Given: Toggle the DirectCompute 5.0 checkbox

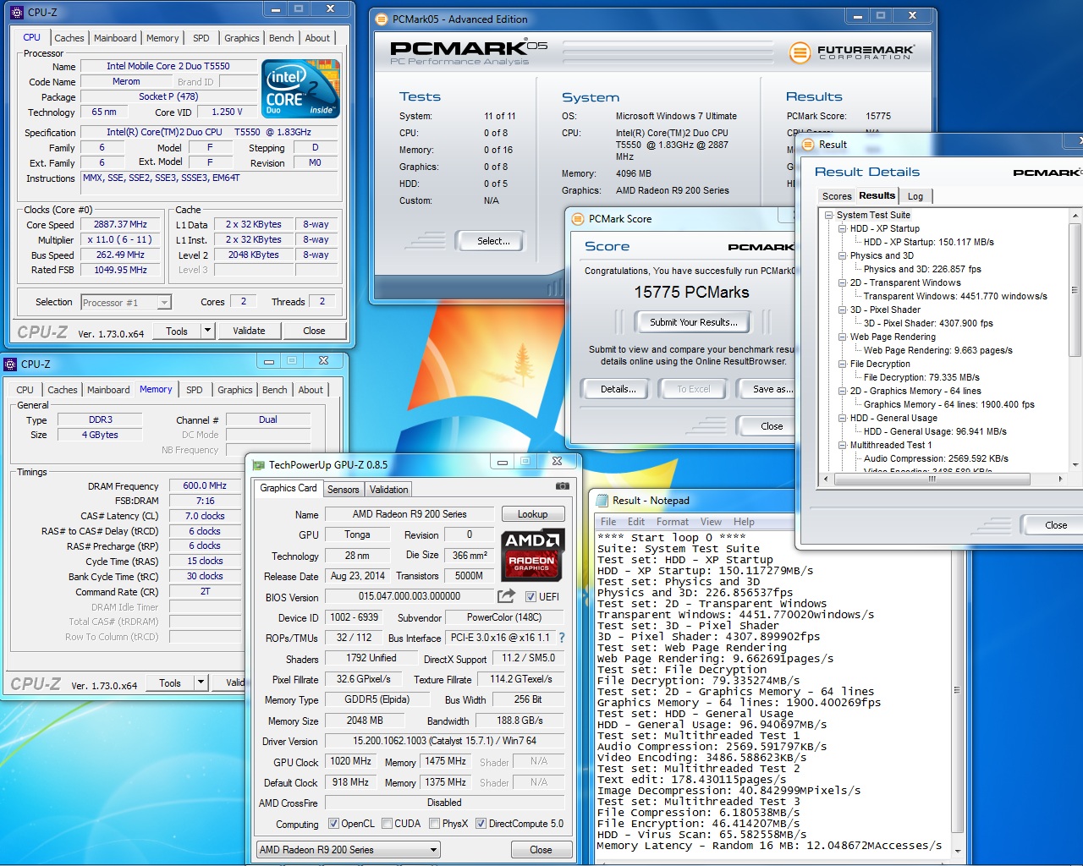Looking at the screenshot, I should [481, 824].
